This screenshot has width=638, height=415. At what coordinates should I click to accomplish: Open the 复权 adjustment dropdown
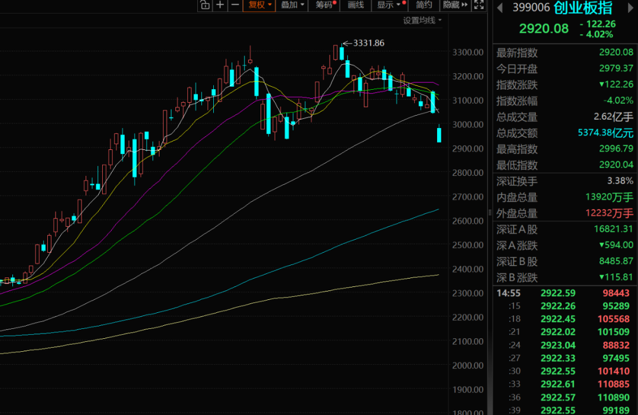[x=260, y=5]
